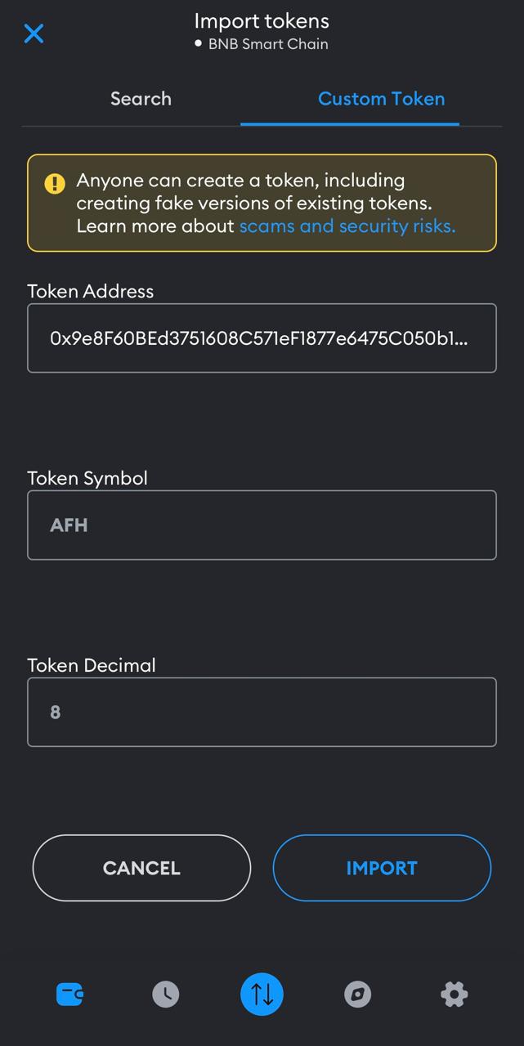The image size is (524, 1046).
Task: Tap the Token Symbol label text
Action: point(87,478)
